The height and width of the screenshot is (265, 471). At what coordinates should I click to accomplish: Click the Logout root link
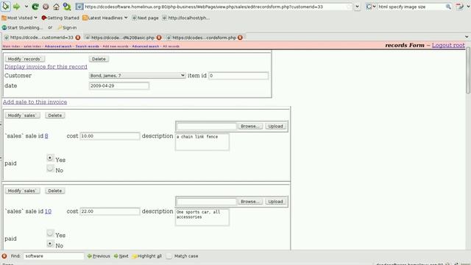pos(448,45)
